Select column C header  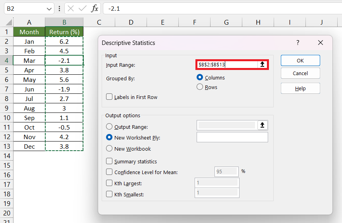click(x=99, y=22)
